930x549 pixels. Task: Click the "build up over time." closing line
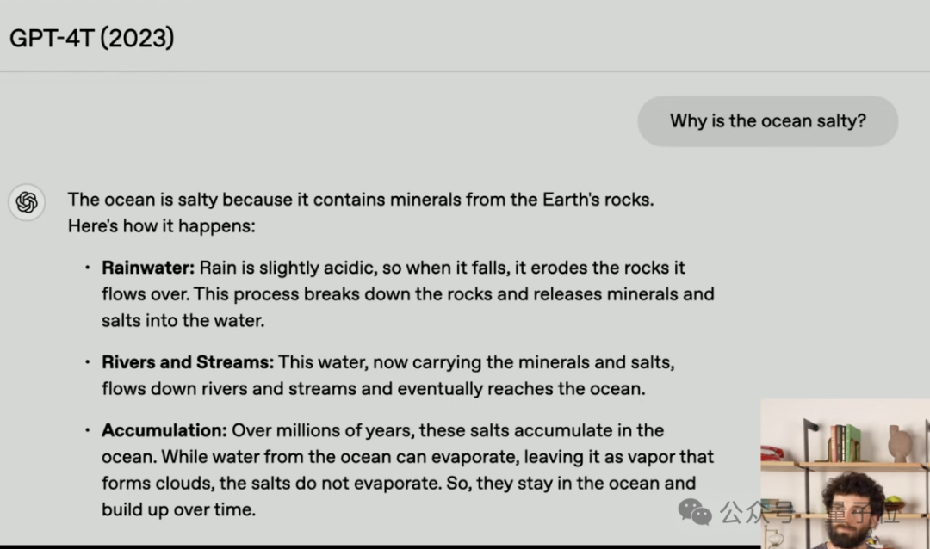[178, 509]
